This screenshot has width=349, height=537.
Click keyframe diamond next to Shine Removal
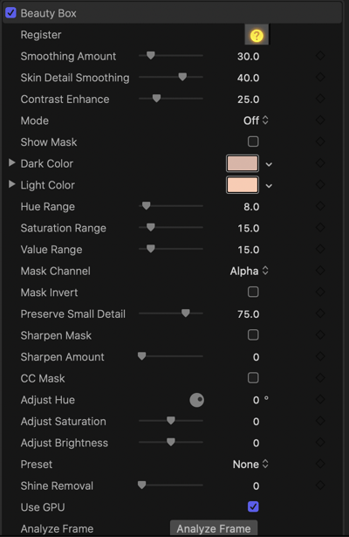320,485
